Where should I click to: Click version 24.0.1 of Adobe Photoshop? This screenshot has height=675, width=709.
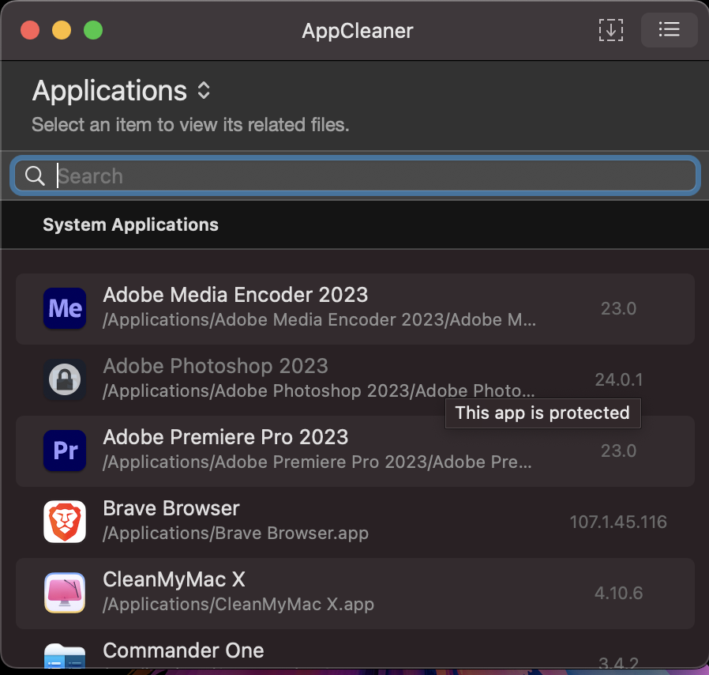click(x=618, y=380)
